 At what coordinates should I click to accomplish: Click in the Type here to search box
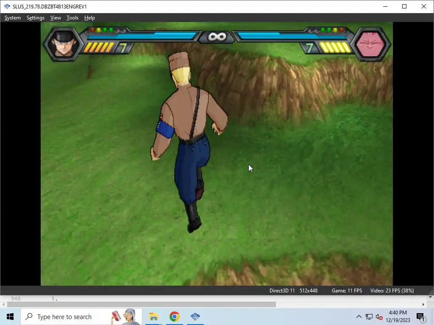pyautogui.click(x=81, y=317)
